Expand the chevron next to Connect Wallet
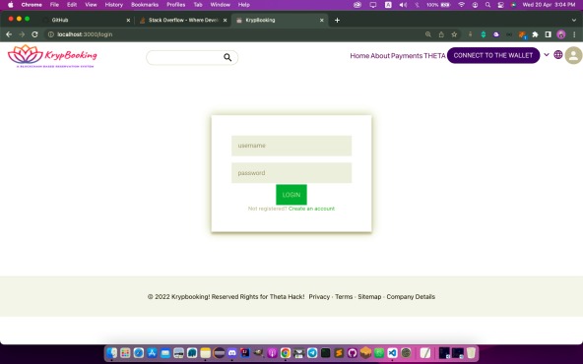The height and width of the screenshot is (364, 583). (547, 55)
